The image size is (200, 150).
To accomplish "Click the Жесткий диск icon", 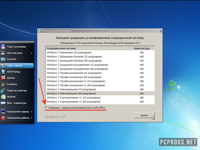I will (3, 53).
